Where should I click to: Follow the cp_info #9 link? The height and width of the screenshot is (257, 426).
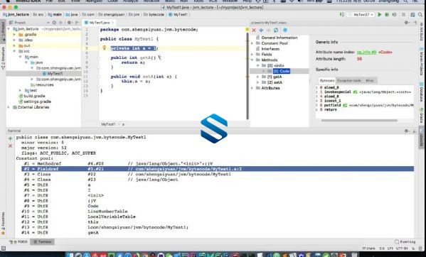click(x=366, y=52)
